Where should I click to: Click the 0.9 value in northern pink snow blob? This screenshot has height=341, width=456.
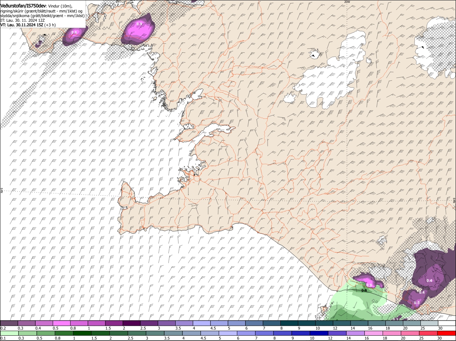point(139,24)
